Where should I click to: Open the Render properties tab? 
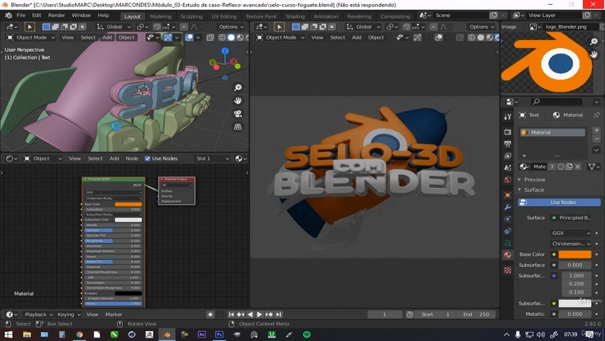click(508, 132)
